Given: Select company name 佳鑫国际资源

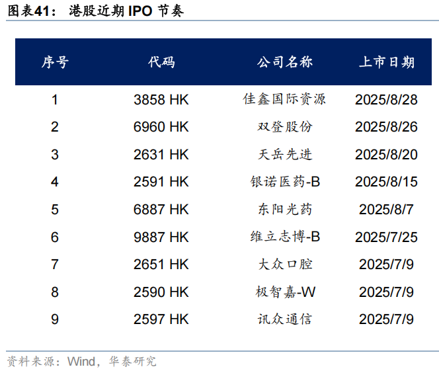Looking at the screenshot, I should click(284, 99).
